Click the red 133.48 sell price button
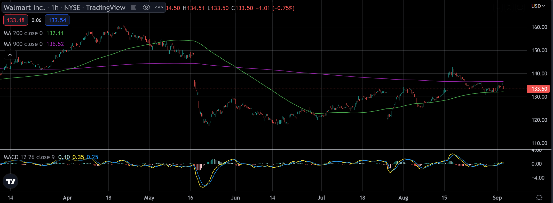Image resolution: width=553 pixels, height=203 pixels. click(15, 20)
